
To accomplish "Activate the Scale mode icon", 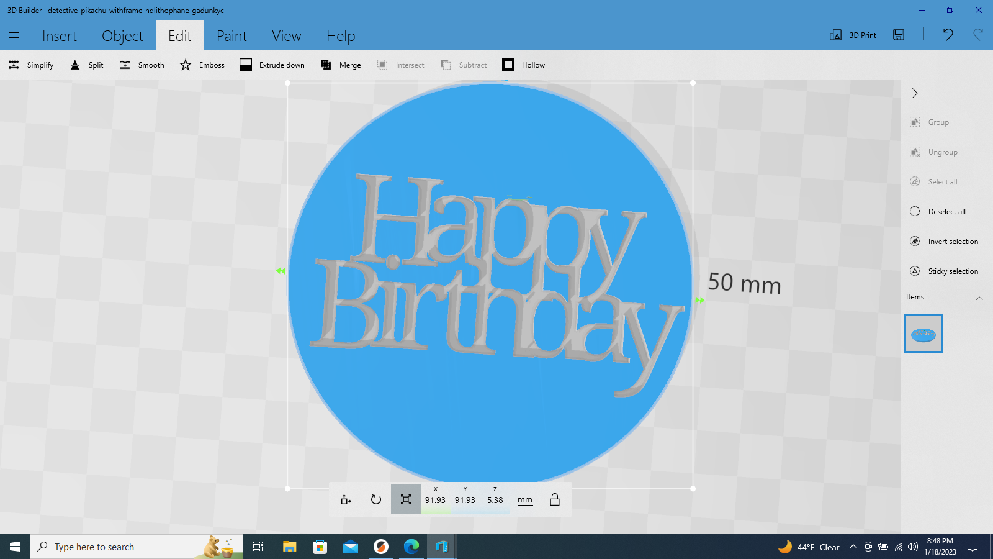I will (406, 499).
